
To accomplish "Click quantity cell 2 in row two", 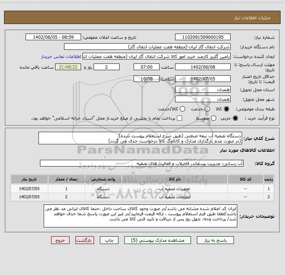I will pyautogui.click(x=66, y=197).
